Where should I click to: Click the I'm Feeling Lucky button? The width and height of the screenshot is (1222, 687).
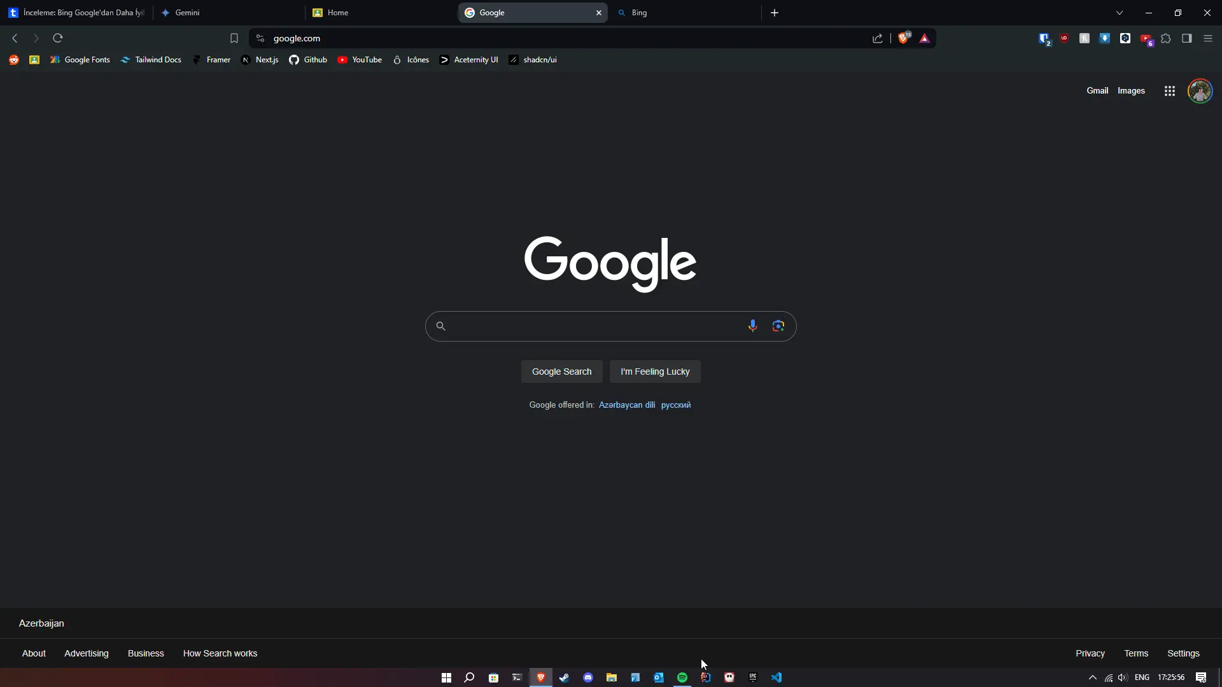656,371
